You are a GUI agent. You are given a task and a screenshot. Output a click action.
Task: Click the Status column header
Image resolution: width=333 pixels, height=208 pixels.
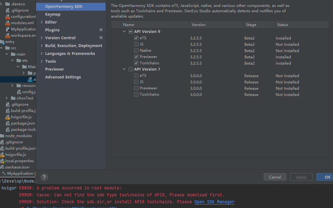(302, 25)
